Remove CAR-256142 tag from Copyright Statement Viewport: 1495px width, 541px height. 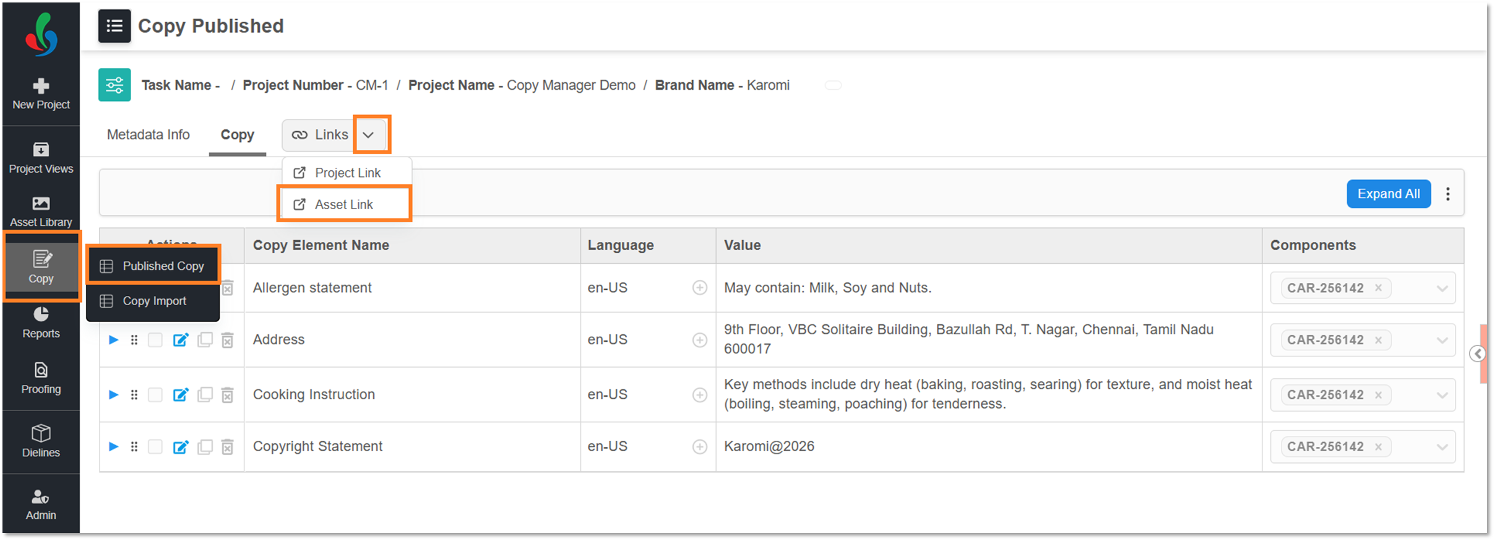[x=1379, y=447]
